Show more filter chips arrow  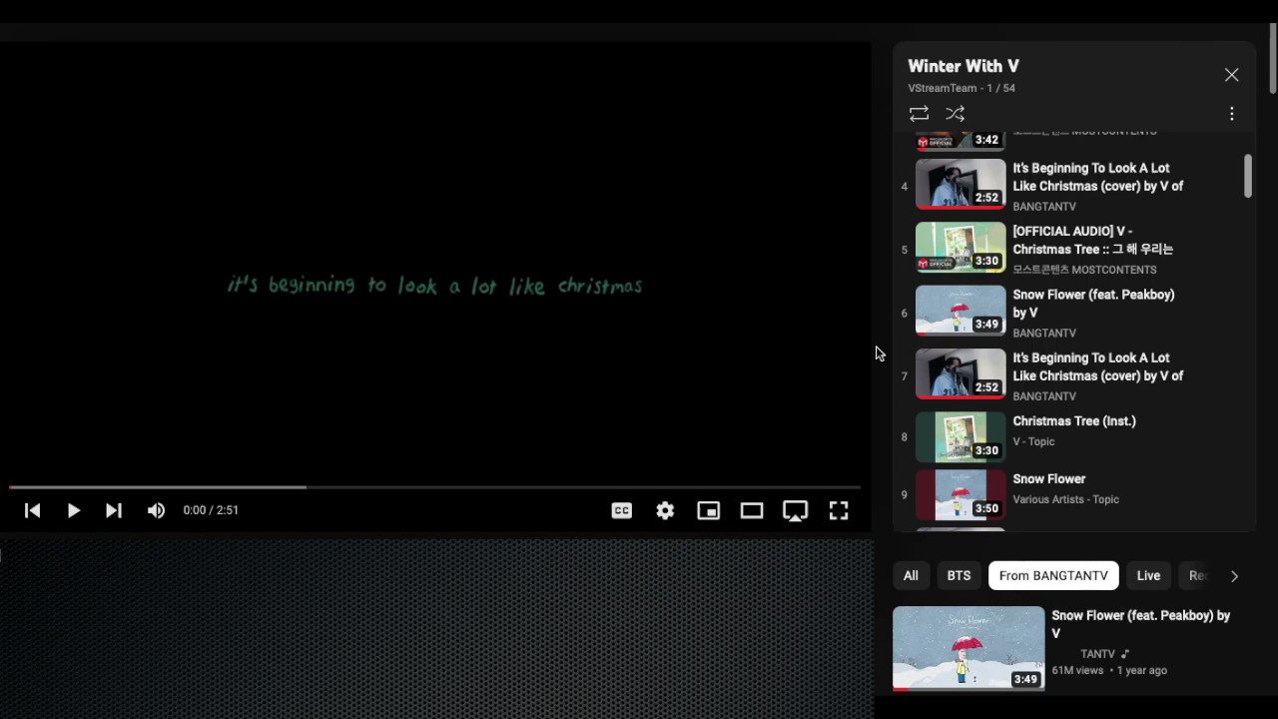1234,576
